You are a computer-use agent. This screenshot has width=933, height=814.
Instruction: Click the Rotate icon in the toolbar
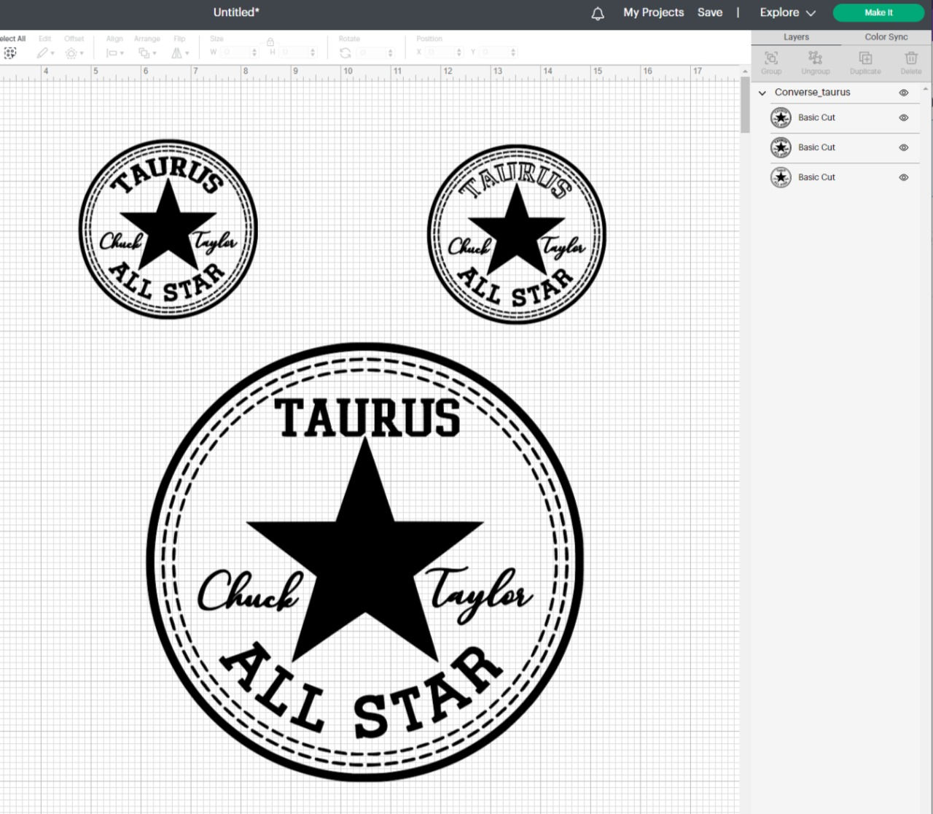(x=346, y=53)
